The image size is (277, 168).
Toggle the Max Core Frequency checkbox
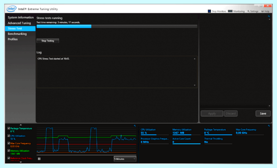(x=9, y=143)
